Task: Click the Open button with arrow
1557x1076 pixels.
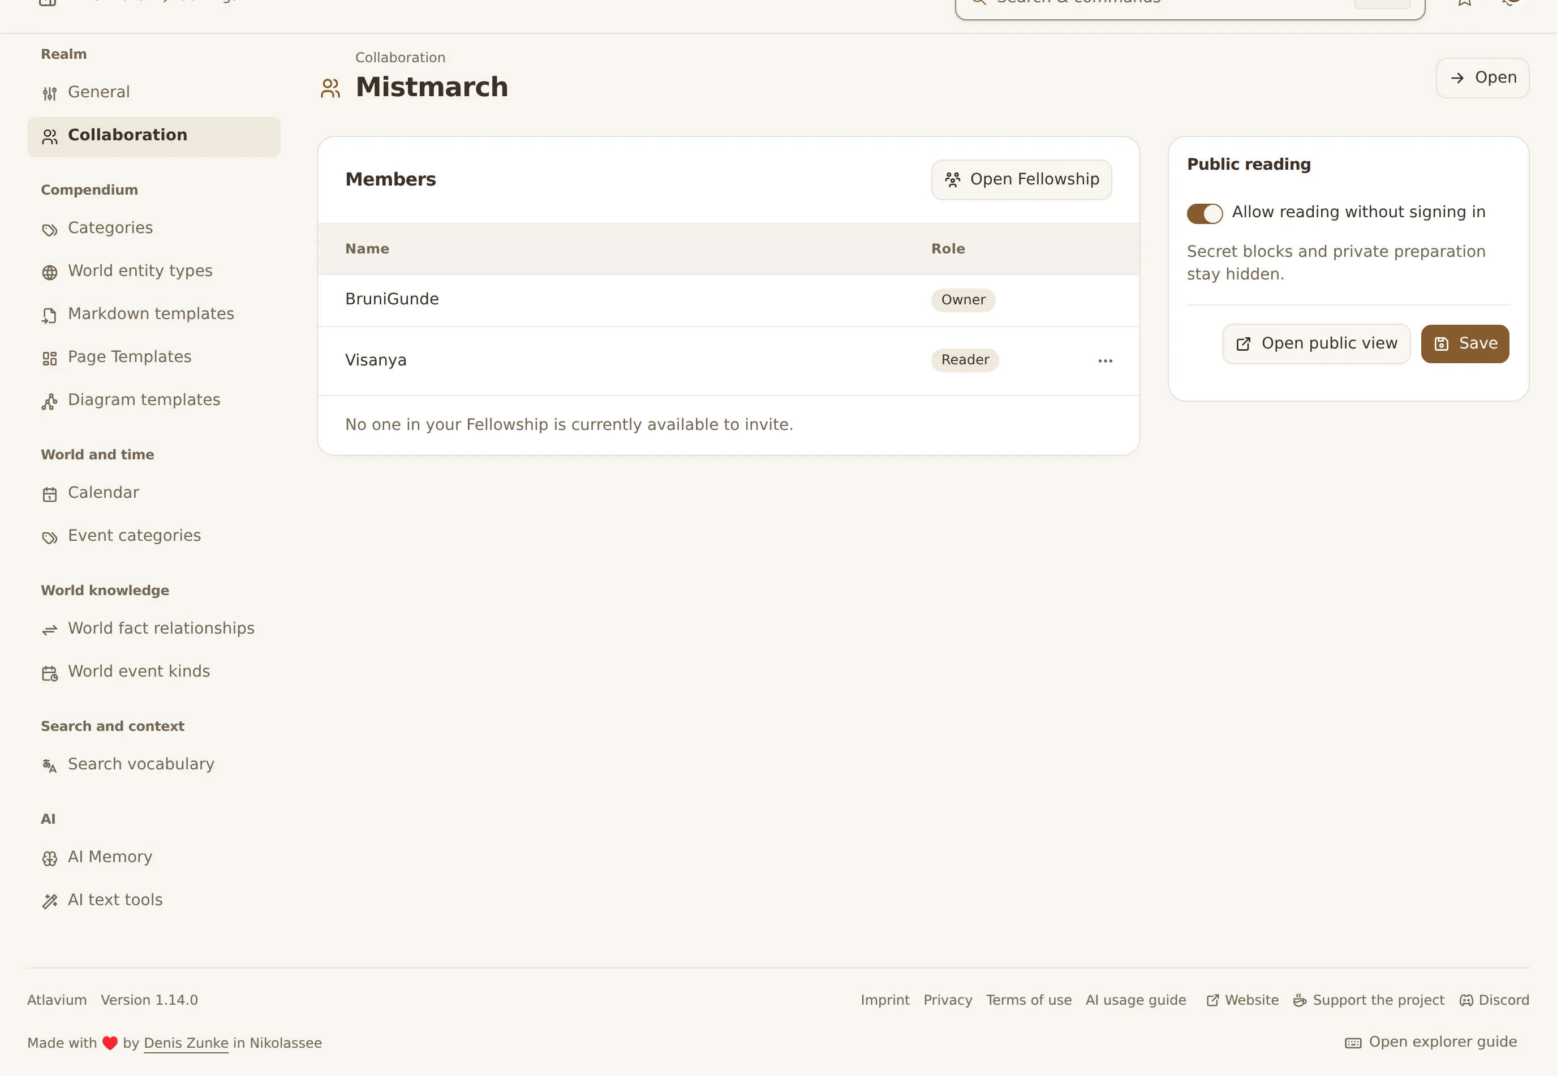Action: coord(1482,78)
